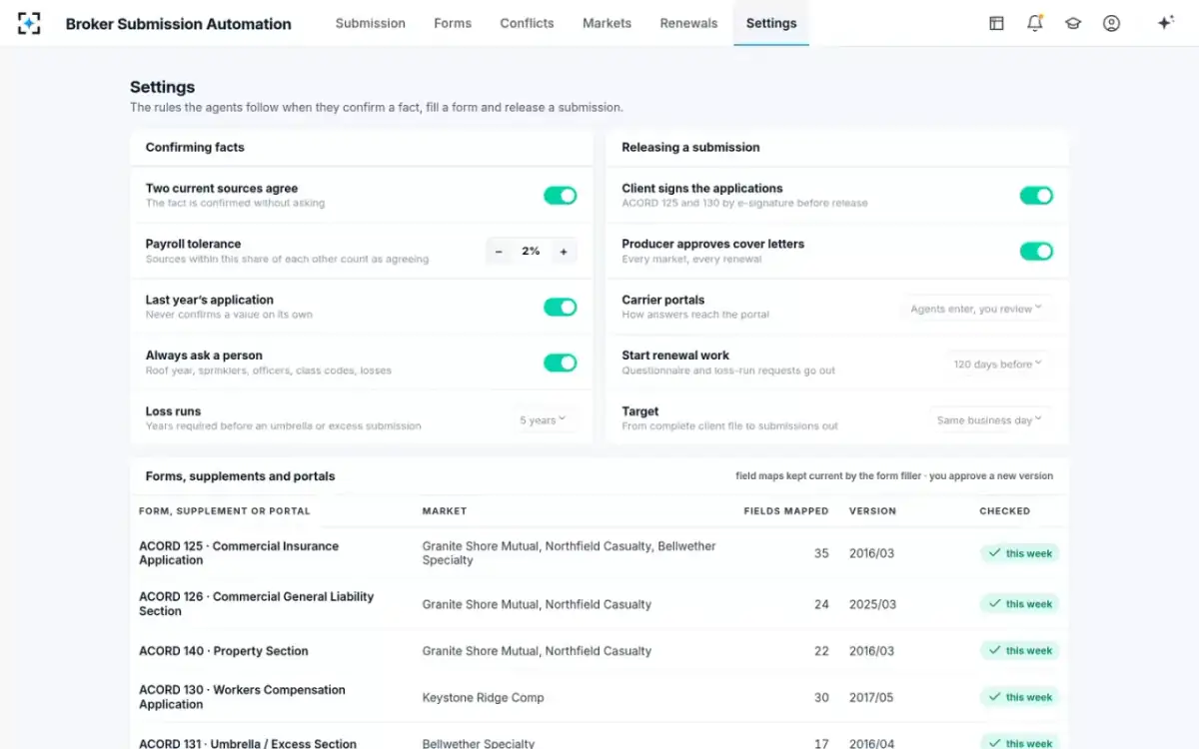Click the Market column header
This screenshot has height=749, width=1199.
point(445,510)
